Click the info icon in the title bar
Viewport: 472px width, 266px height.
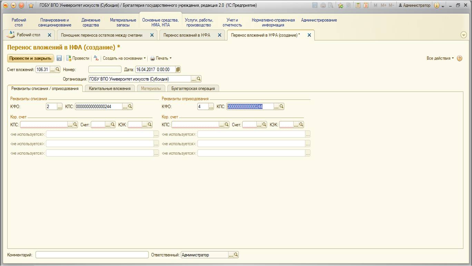point(436,6)
